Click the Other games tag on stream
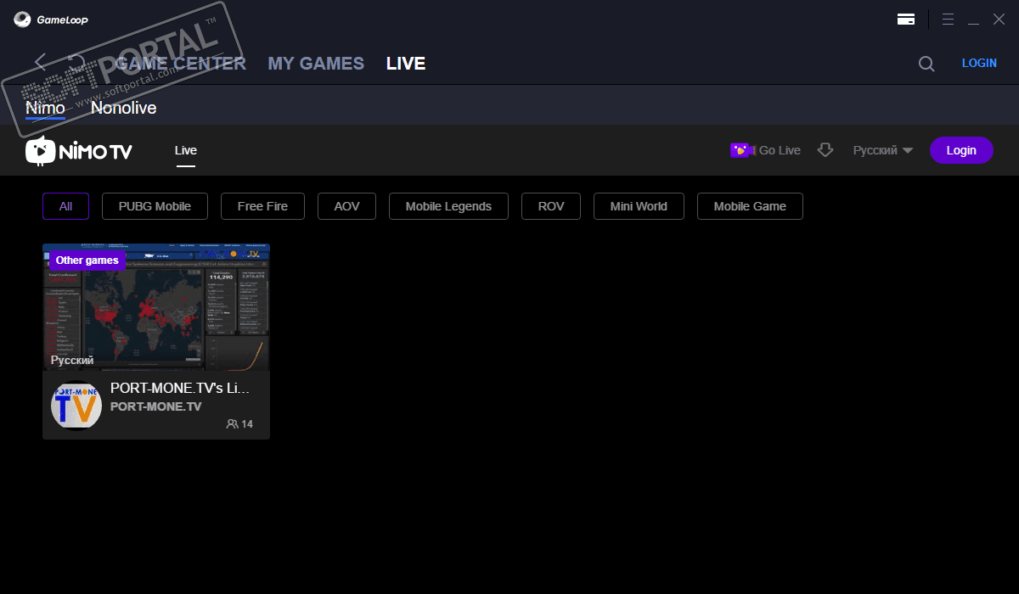 87,261
